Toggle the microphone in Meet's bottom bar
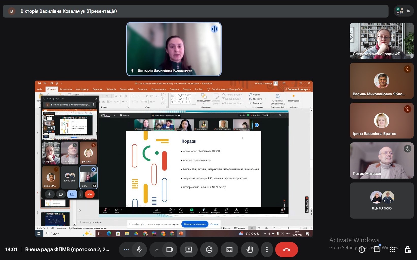Viewport: 417px width, 260px height. click(x=139, y=250)
